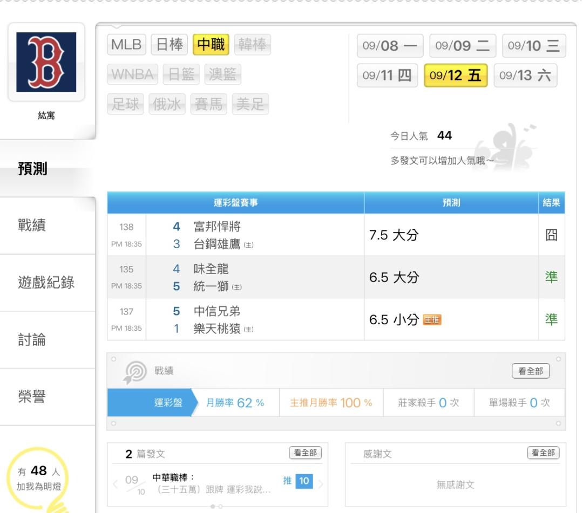
Task: Click the 運彩盤賽事 column header
Action: [x=236, y=202]
